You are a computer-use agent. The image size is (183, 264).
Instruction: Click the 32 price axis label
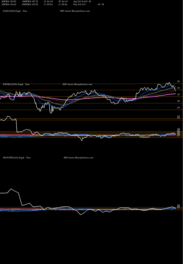[179, 95]
